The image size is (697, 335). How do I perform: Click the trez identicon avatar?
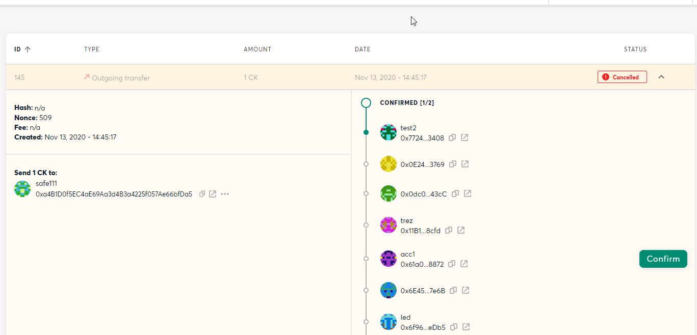coord(389,225)
